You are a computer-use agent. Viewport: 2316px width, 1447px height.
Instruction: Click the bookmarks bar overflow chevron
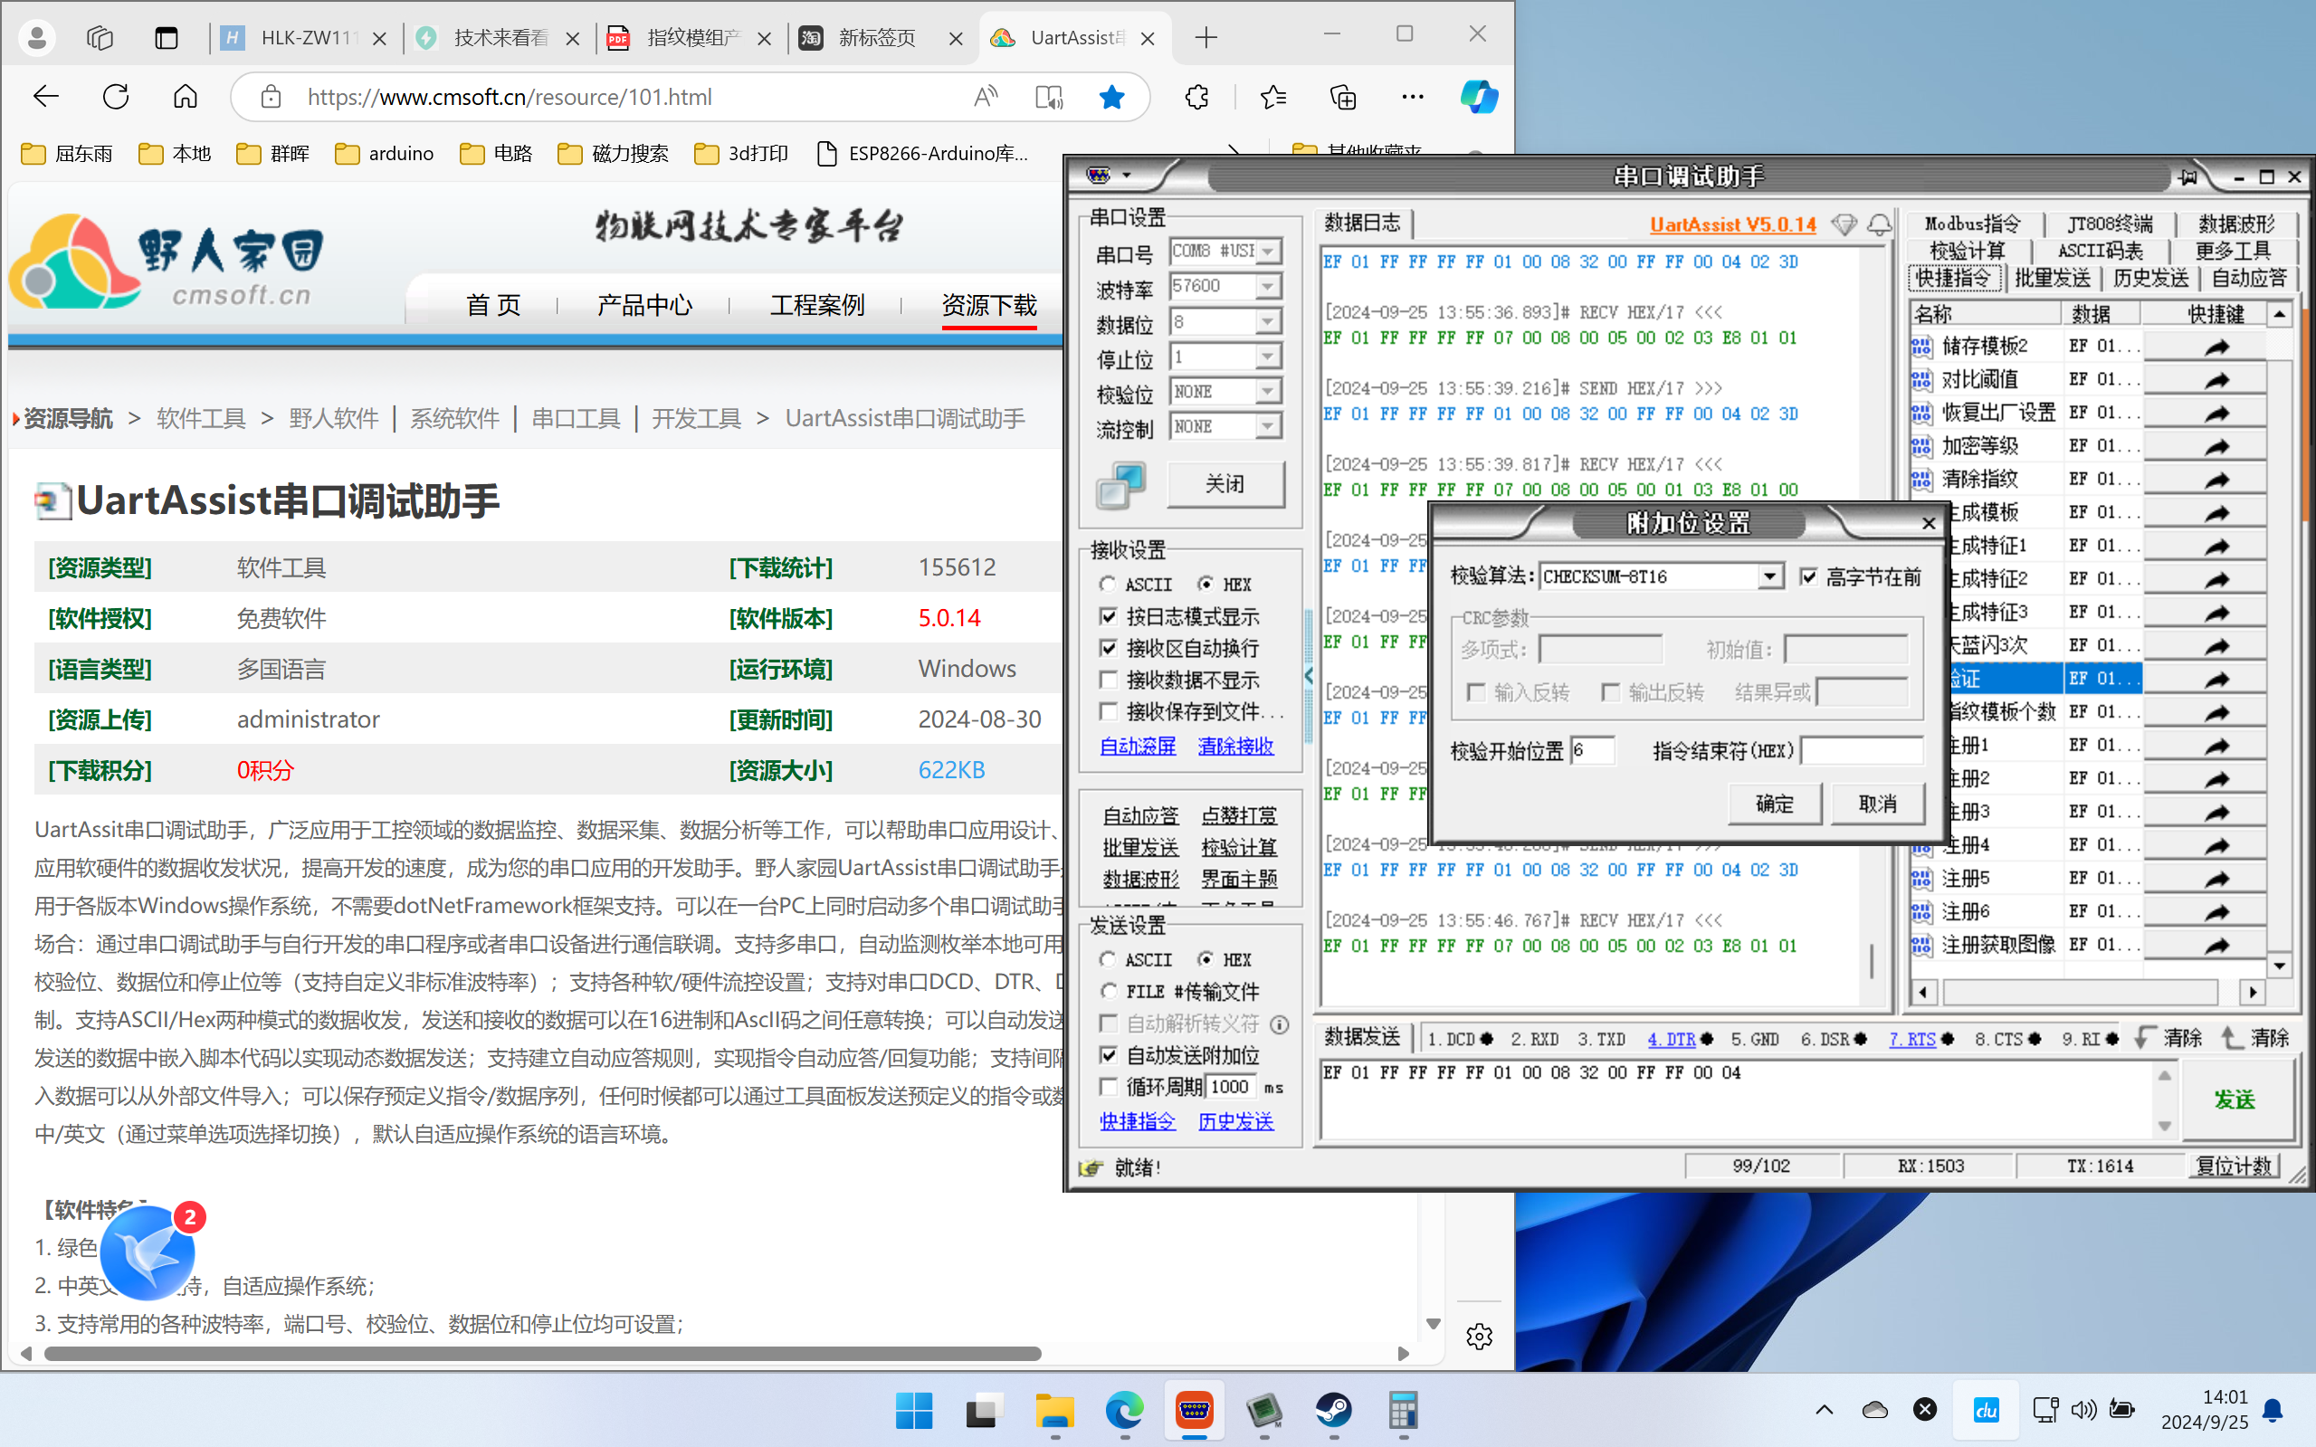1234,150
